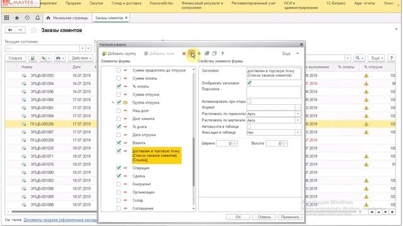This screenshot has height=226, width=403.
Task: Click the copy-document icon next to Создать
Action: 33,58
